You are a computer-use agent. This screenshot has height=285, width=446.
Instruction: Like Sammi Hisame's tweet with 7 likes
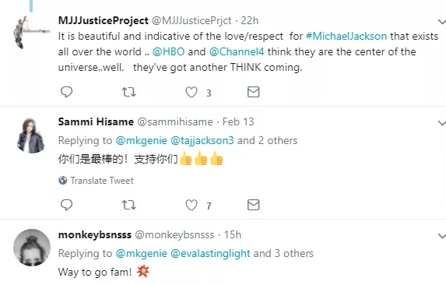pos(191,205)
